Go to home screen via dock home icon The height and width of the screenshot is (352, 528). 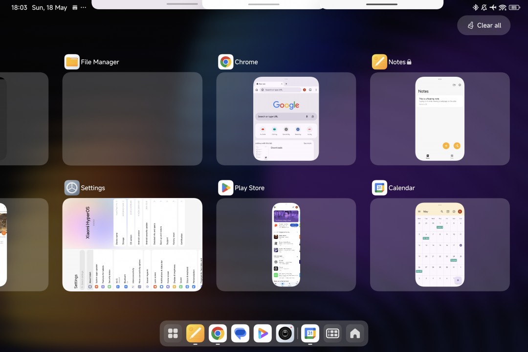(x=355, y=333)
